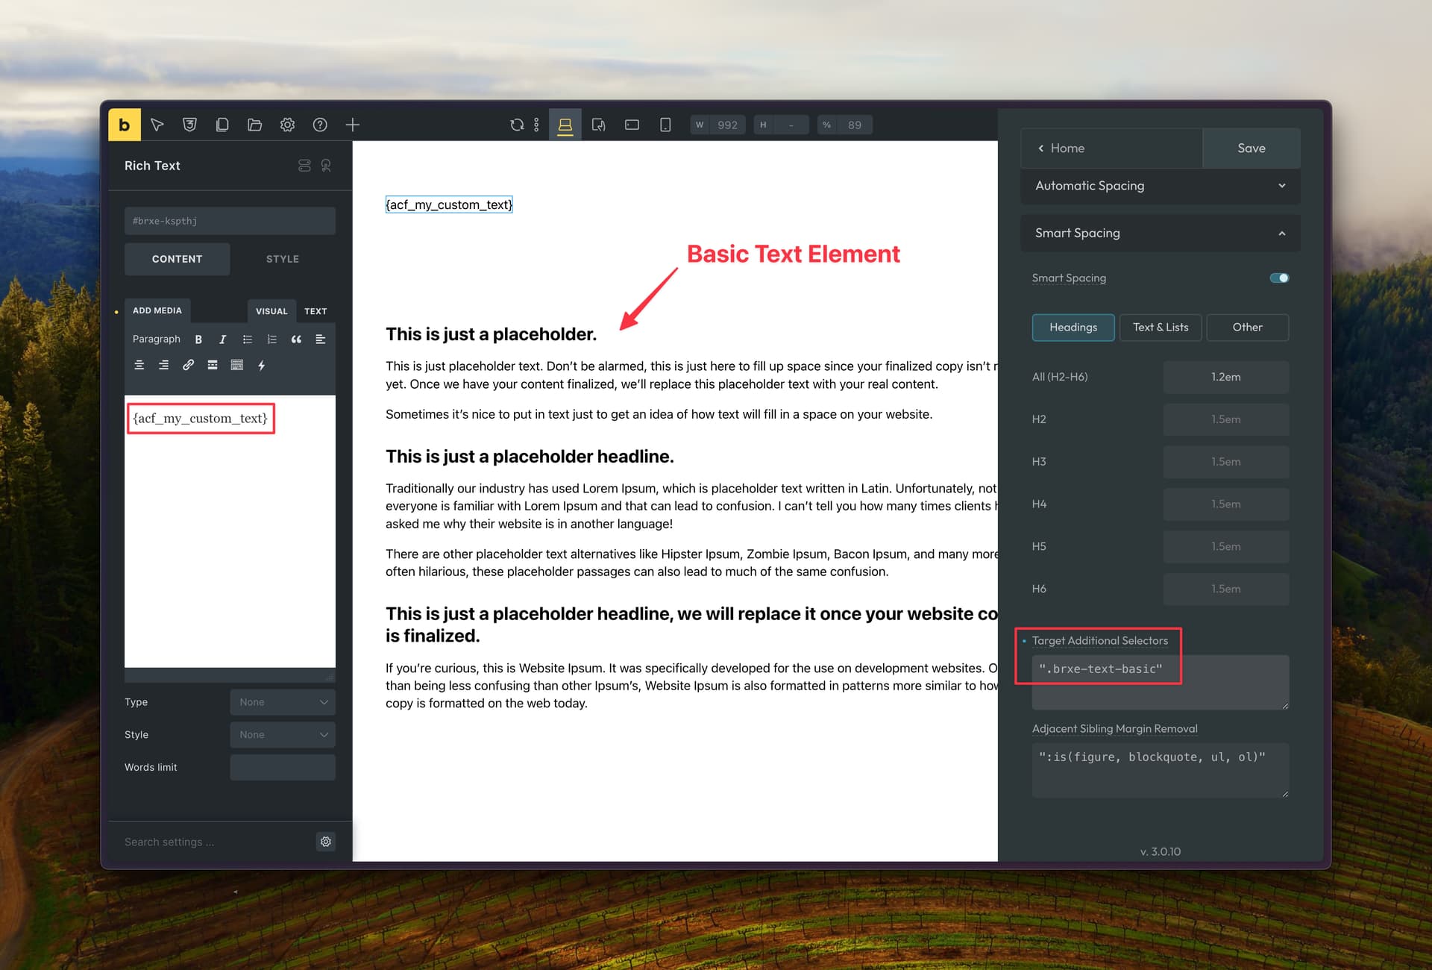Insert dynamic data with lightning bolt icon
This screenshot has width=1432, height=970.
pos(262,365)
